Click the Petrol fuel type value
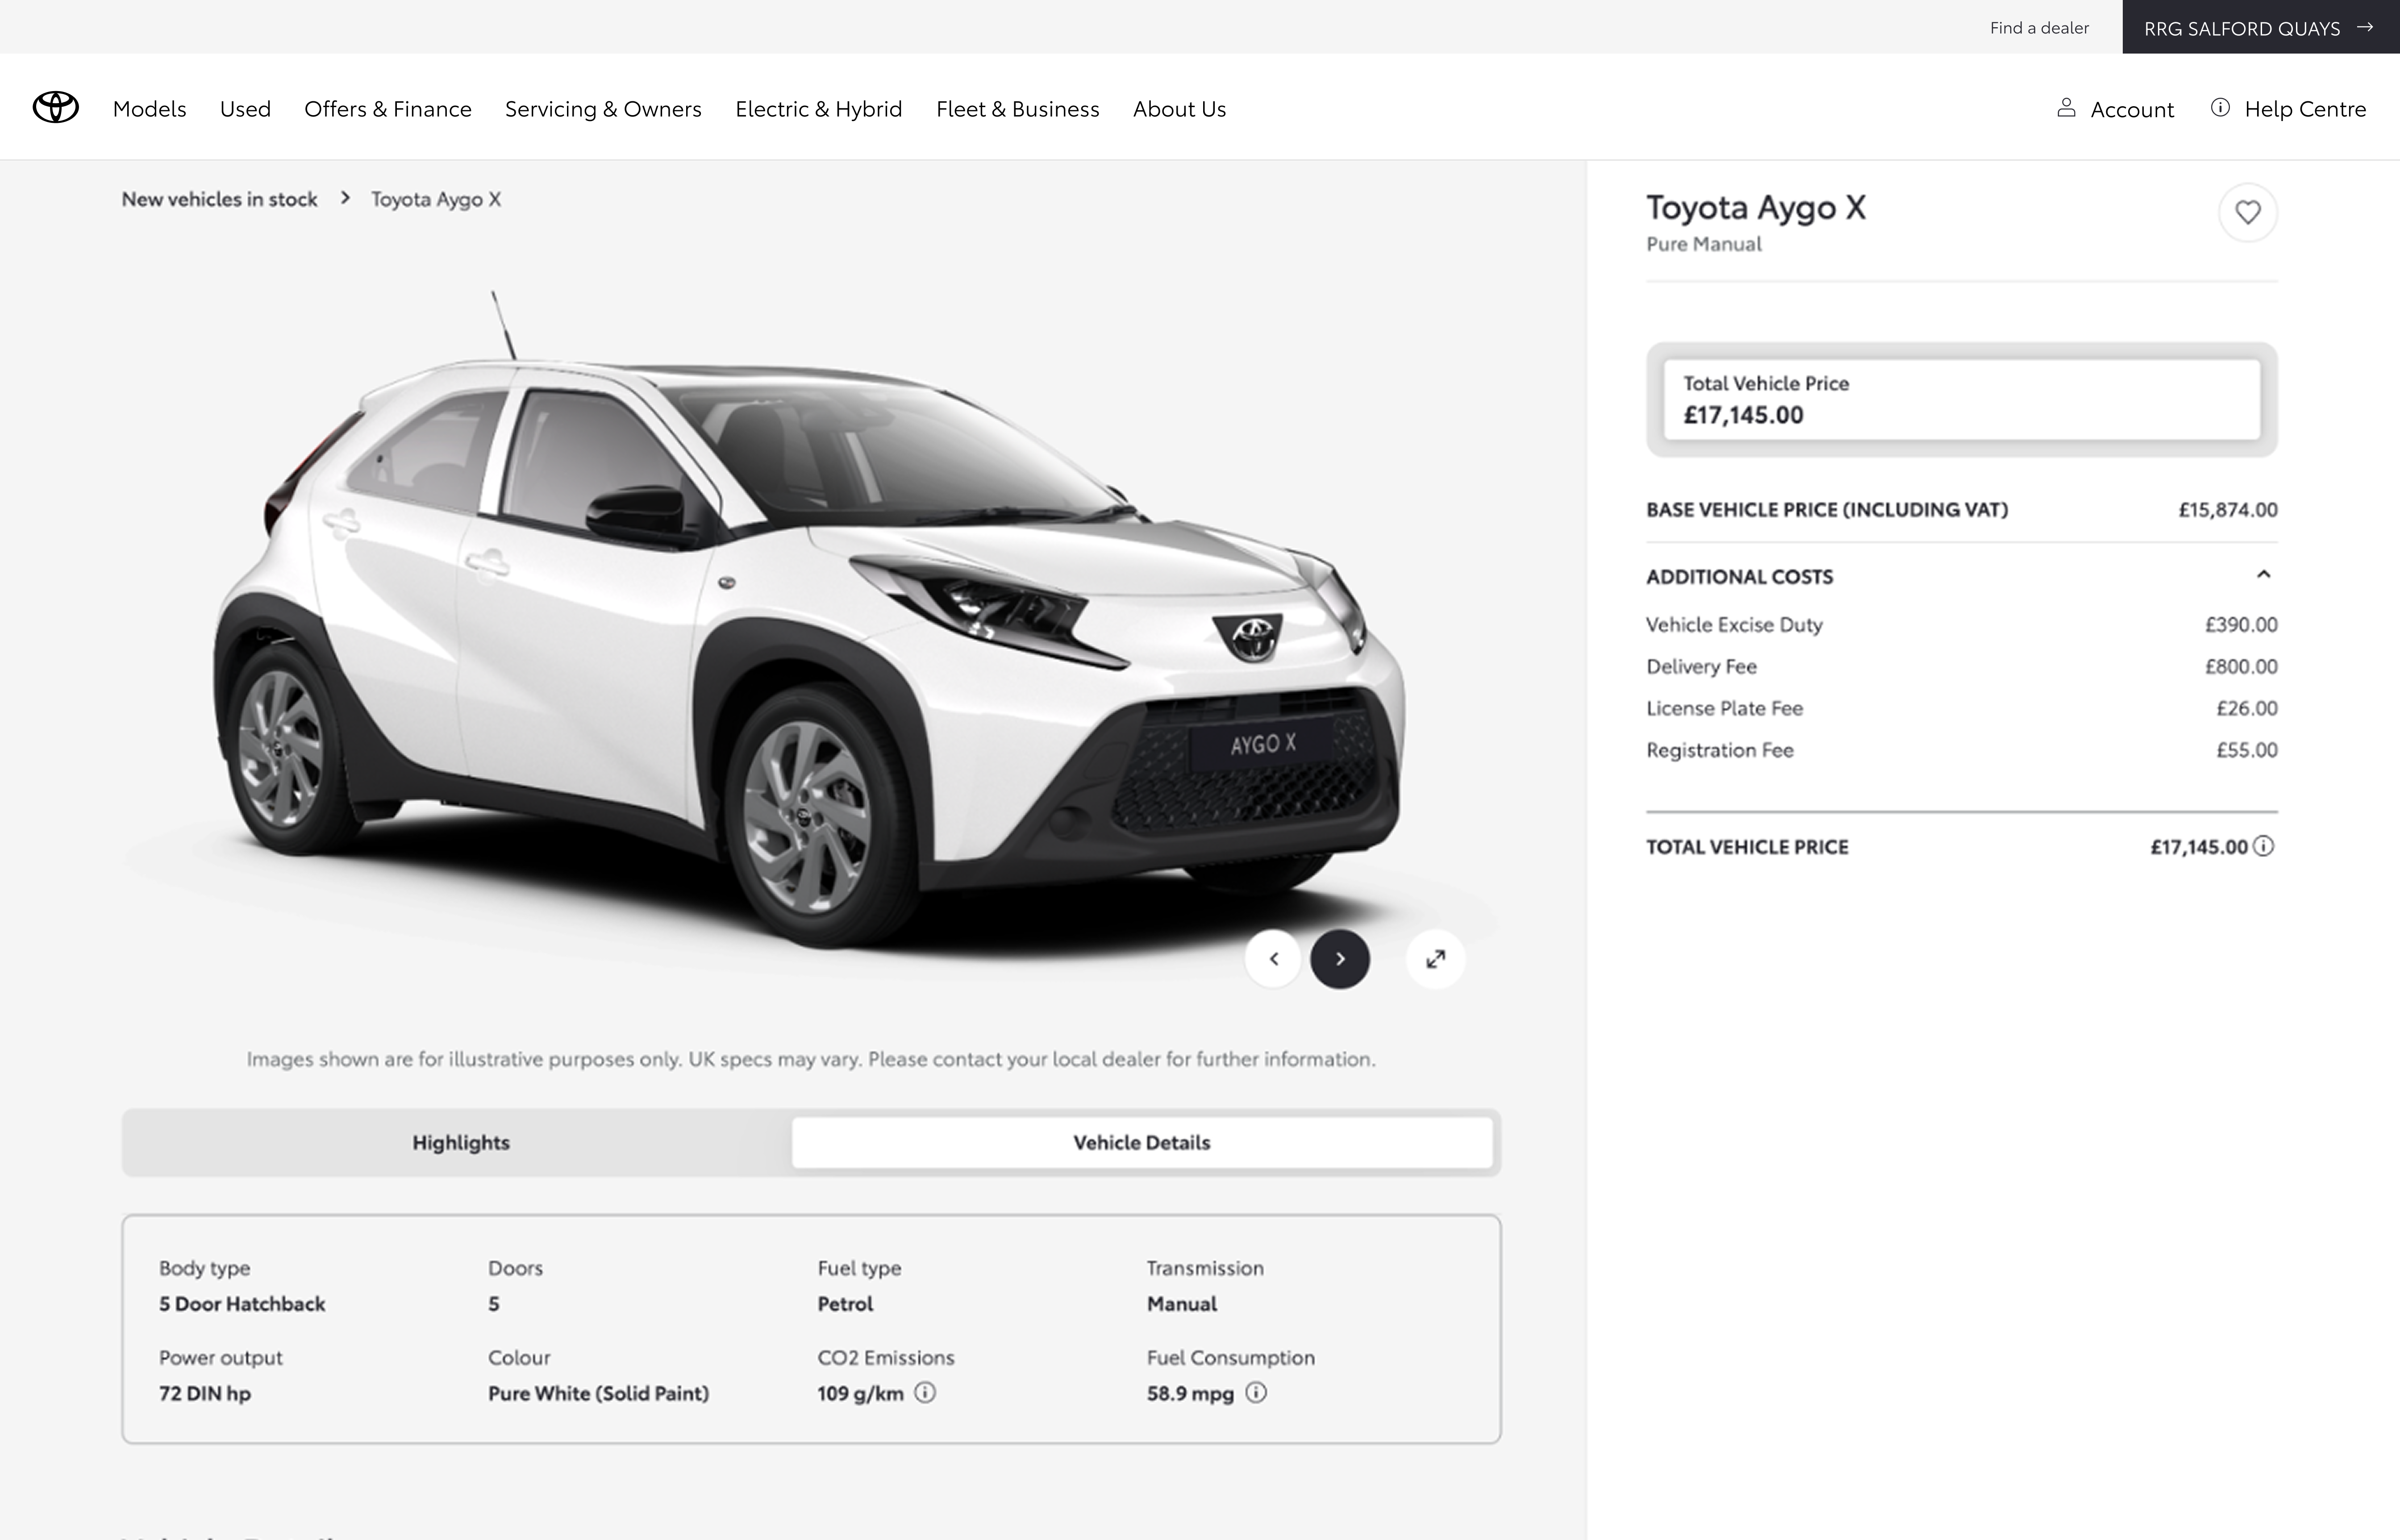Viewport: 2400px width, 1540px height. tap(845, 1303)
